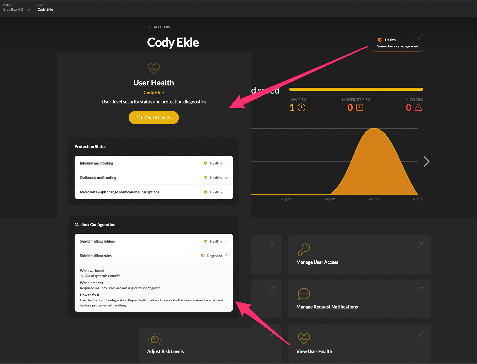Click the arrow icon on Manage User Access card
The image size is (477, 364).
coord(420,245)
